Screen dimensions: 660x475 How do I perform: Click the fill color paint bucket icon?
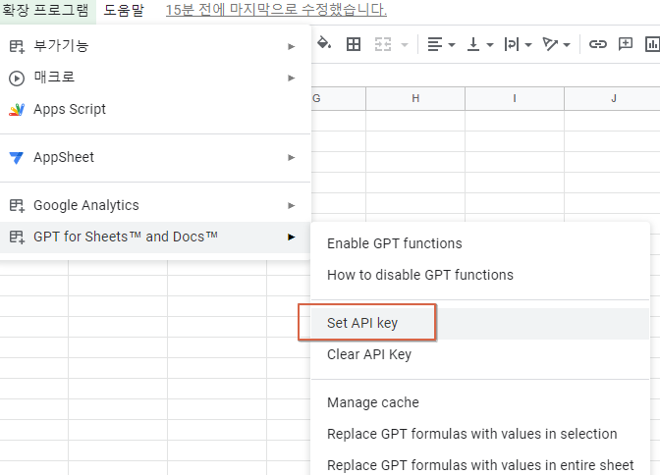coord(324,43)
